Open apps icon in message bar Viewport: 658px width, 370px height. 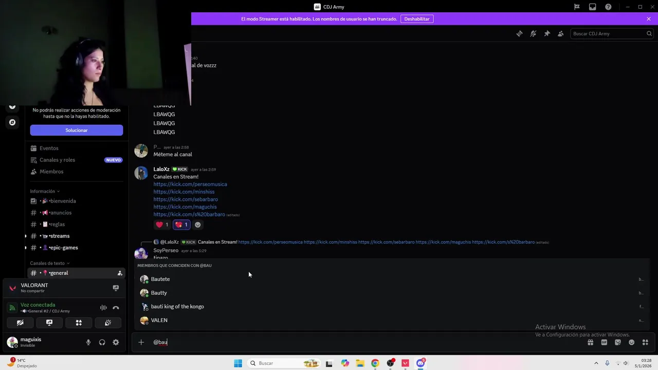645,342
